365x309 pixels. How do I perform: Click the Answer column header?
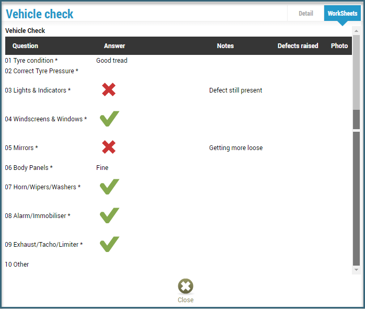[115, 46]
